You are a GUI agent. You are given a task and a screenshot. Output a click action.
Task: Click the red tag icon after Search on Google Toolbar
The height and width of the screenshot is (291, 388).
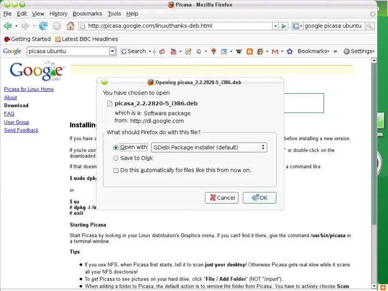tap(162, 51)
